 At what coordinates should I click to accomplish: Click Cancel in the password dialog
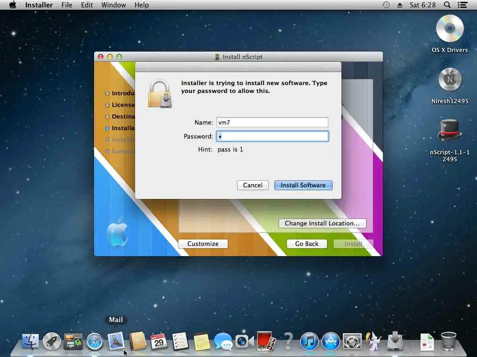click(253, 185)
